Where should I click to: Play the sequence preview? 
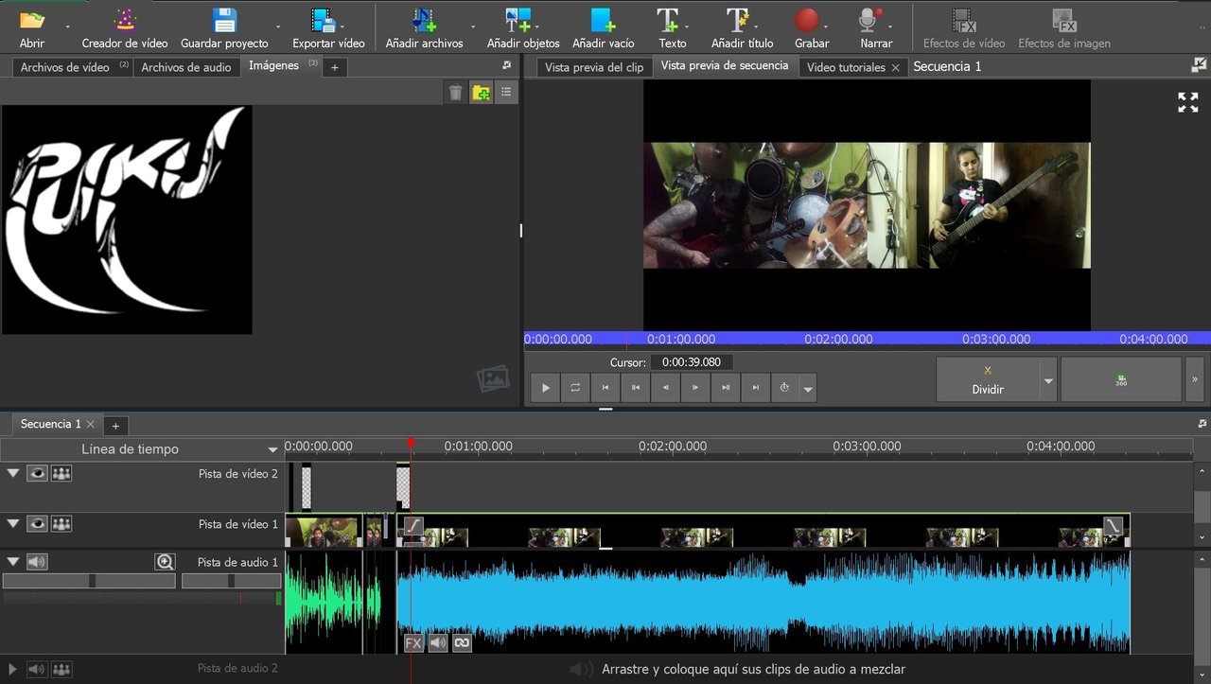[545, 388]
